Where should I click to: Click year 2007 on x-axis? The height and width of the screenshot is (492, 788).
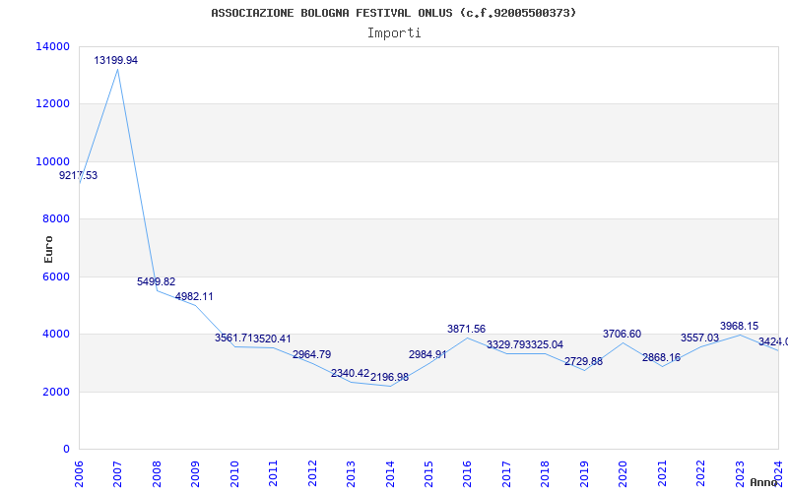pos(117,473)
